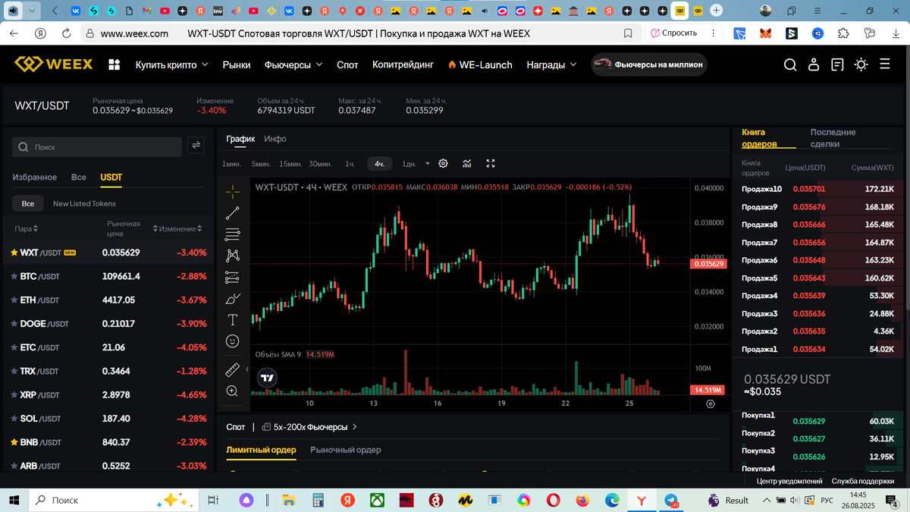Toggle favorite star for ETH/USDT
Viewport: 910px width, 512px height.
point(14,300)
